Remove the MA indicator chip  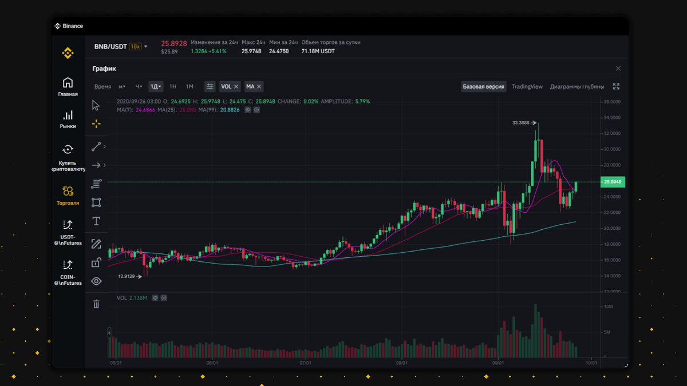259,86
